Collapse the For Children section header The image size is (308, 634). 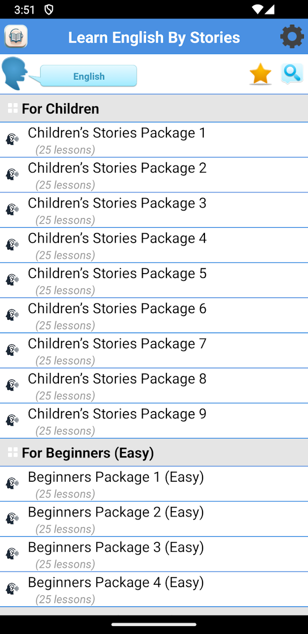point(61,109)
